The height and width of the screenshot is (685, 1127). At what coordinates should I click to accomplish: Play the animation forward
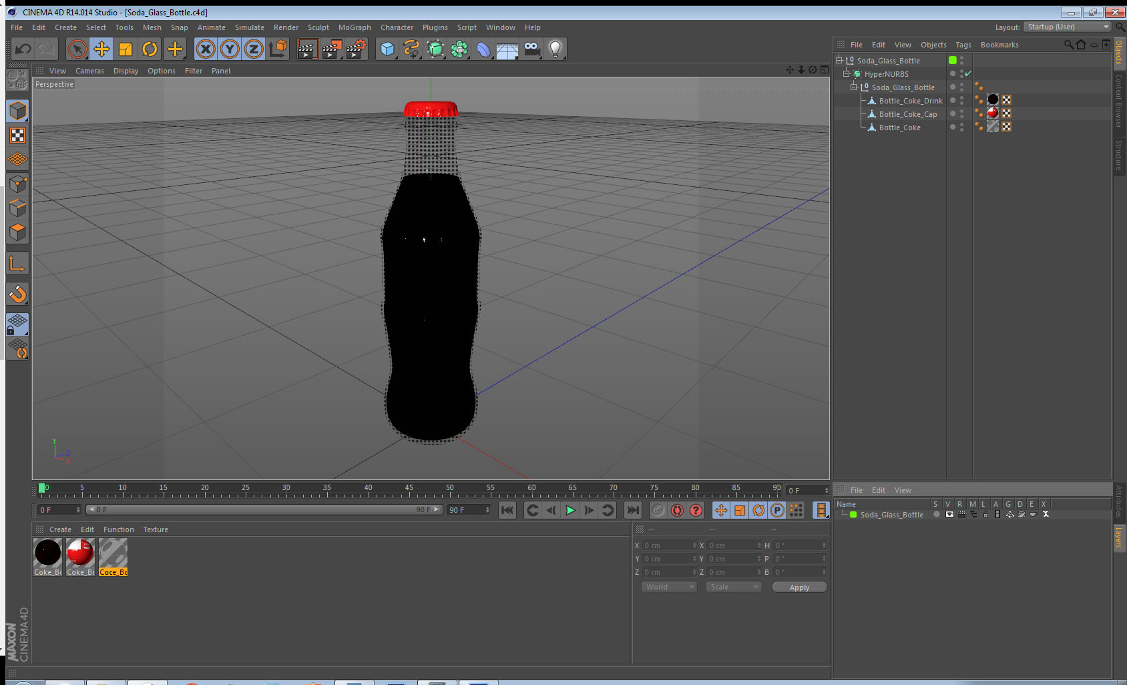(570, 510)
